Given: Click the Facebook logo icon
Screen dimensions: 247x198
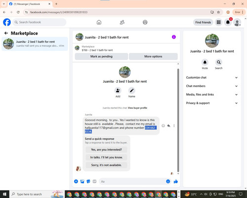Looking at the screenshot, I should point(7,22).
